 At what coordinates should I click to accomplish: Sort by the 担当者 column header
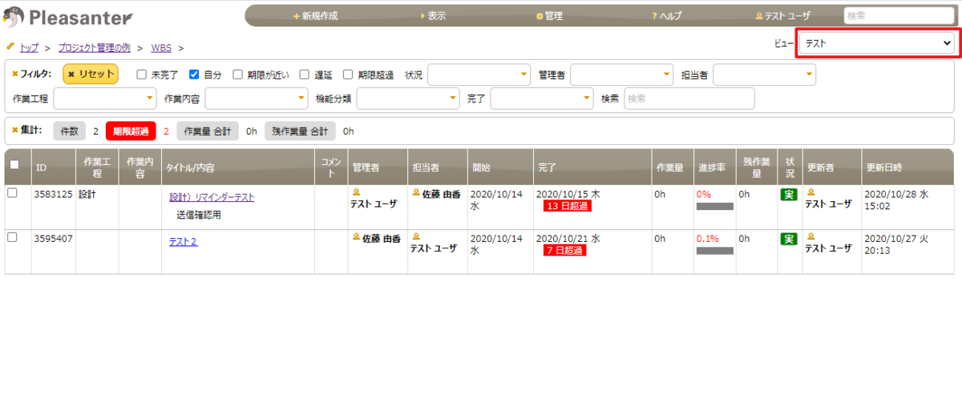point(436,167)
